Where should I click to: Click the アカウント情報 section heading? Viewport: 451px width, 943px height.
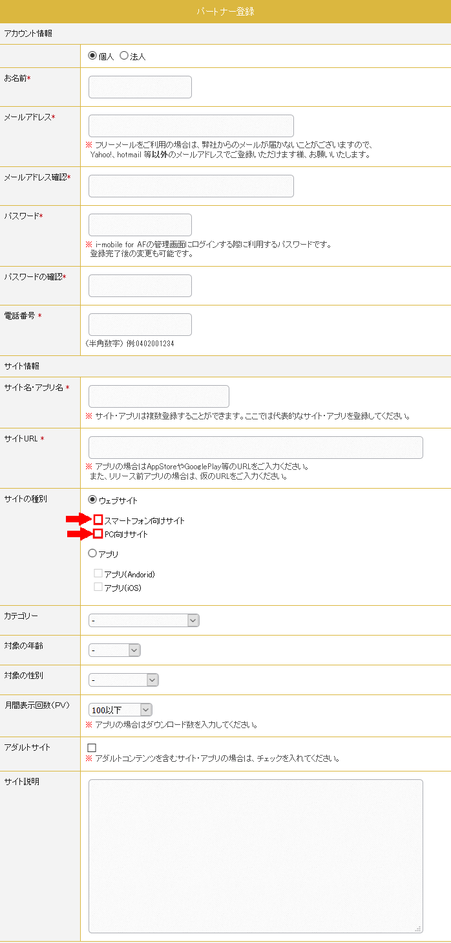click(x=28, y=34)
